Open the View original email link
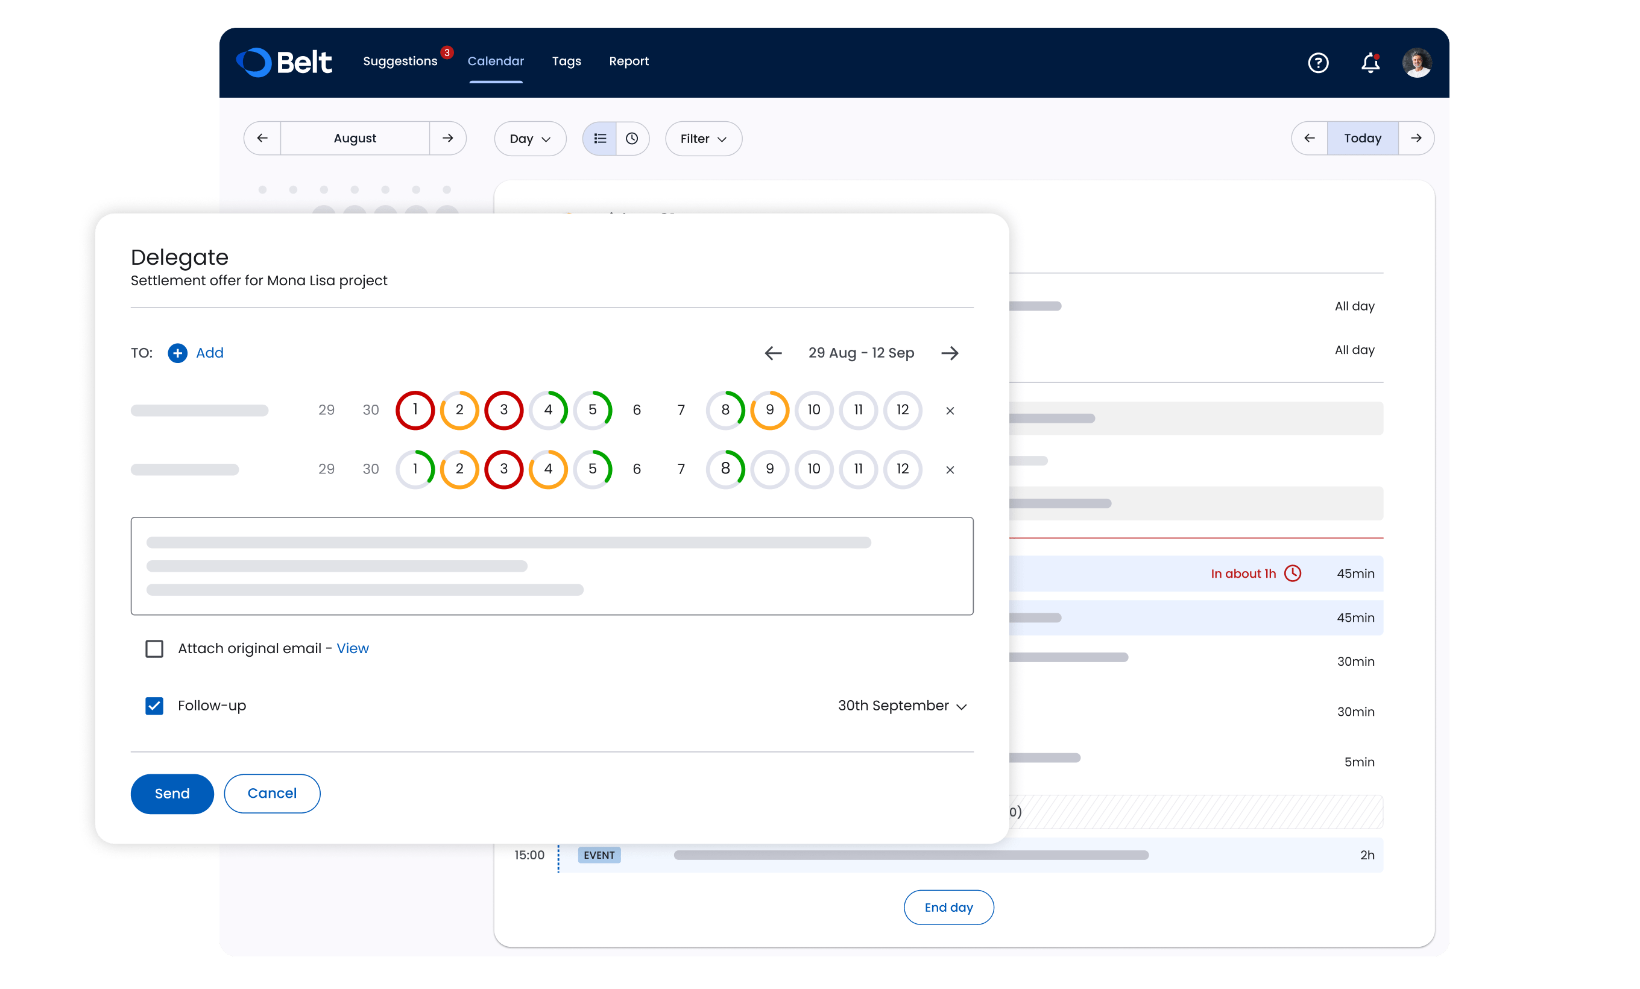Viewport: 1640px width, 989px height. tap(352, 648)
